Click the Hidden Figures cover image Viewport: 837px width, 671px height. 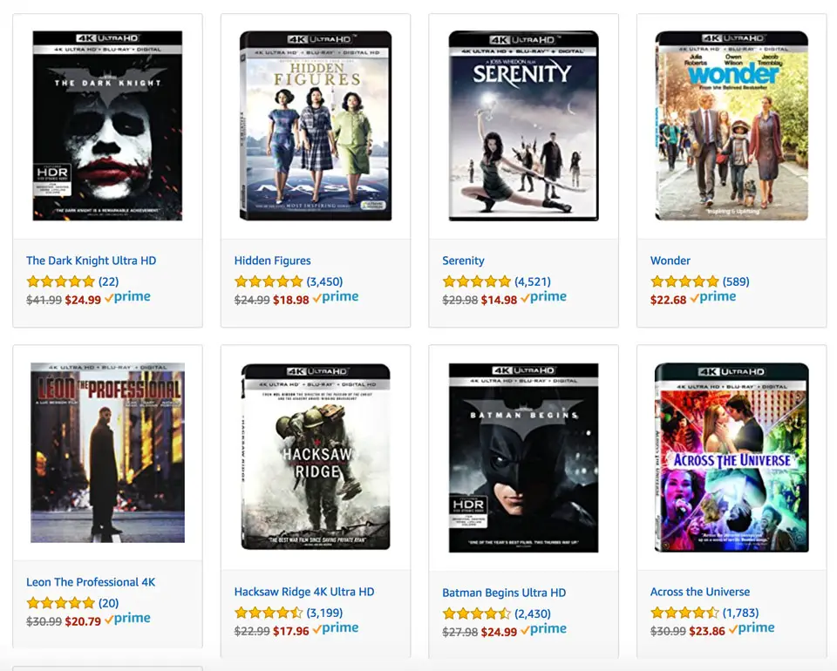pyautogui.click(x=316, y=125)
